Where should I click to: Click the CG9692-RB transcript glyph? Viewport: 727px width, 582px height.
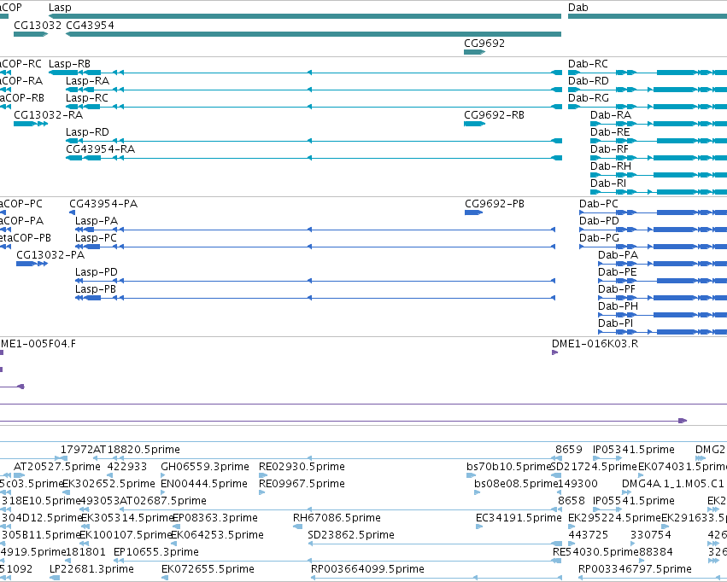coord(474,124)
